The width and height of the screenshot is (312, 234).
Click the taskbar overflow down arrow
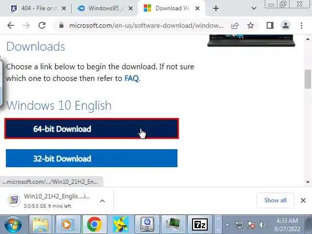point(218,229)
